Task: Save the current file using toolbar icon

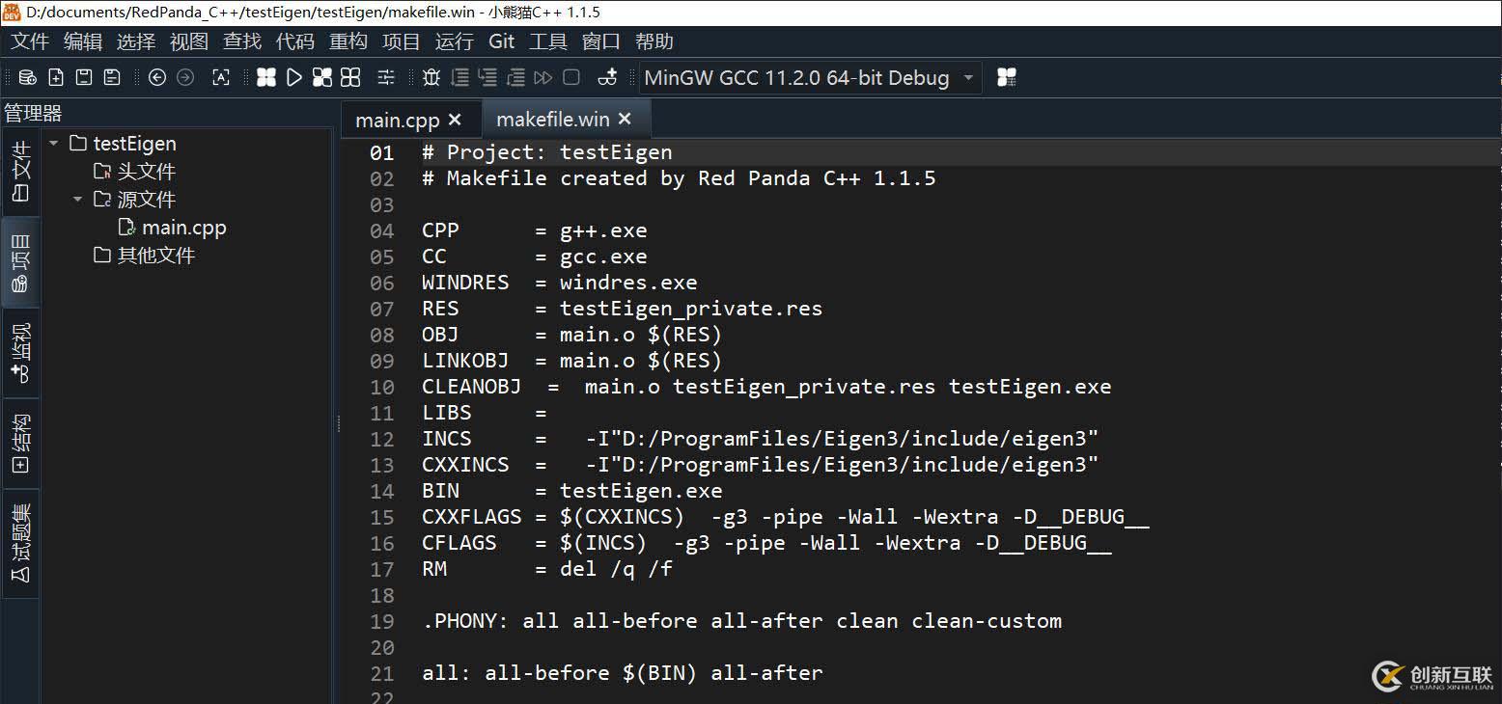Action: [84, 77]
